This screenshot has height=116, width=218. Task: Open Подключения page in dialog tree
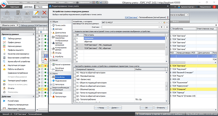pos(61,81)
